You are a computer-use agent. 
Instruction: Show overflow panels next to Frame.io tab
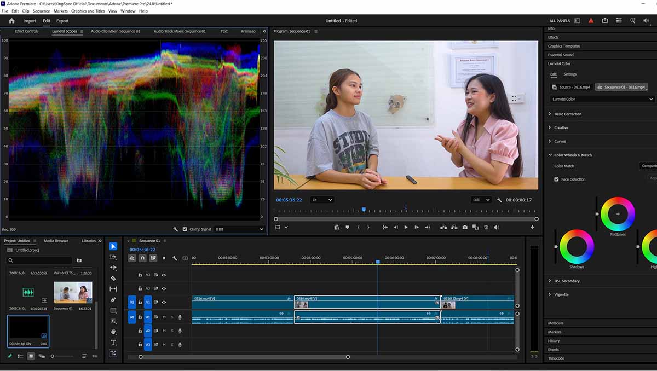point(264,31)
